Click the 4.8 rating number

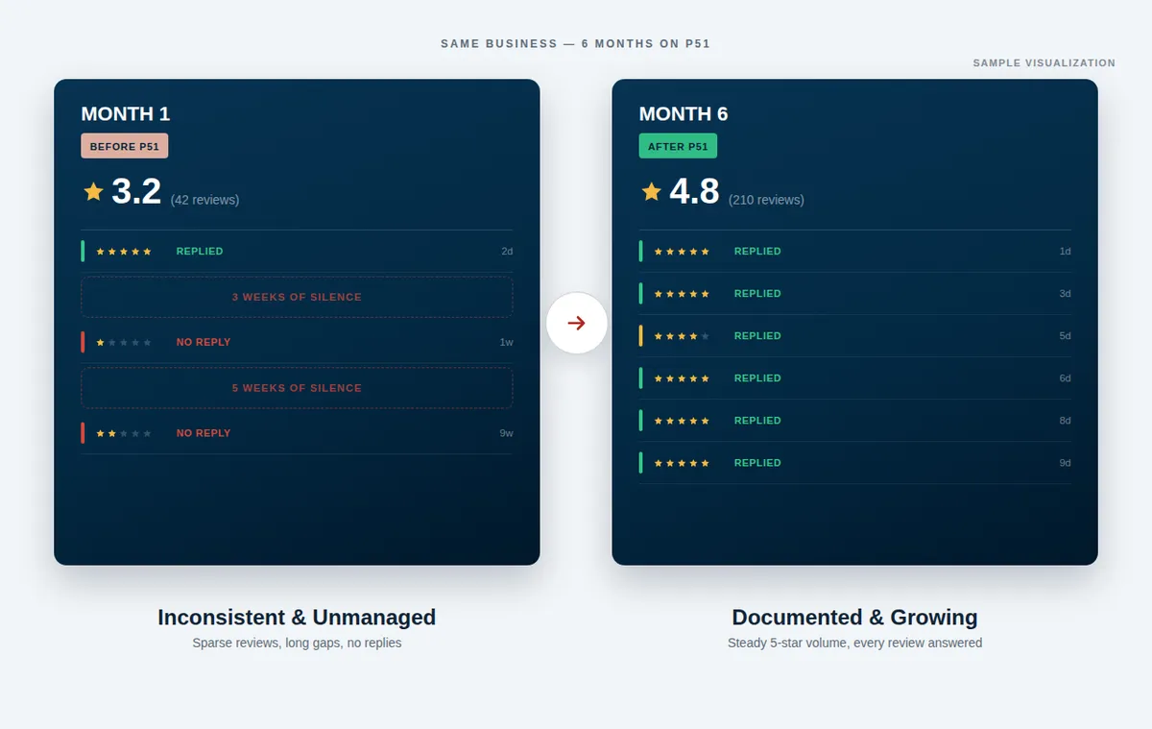click(694, 191)
